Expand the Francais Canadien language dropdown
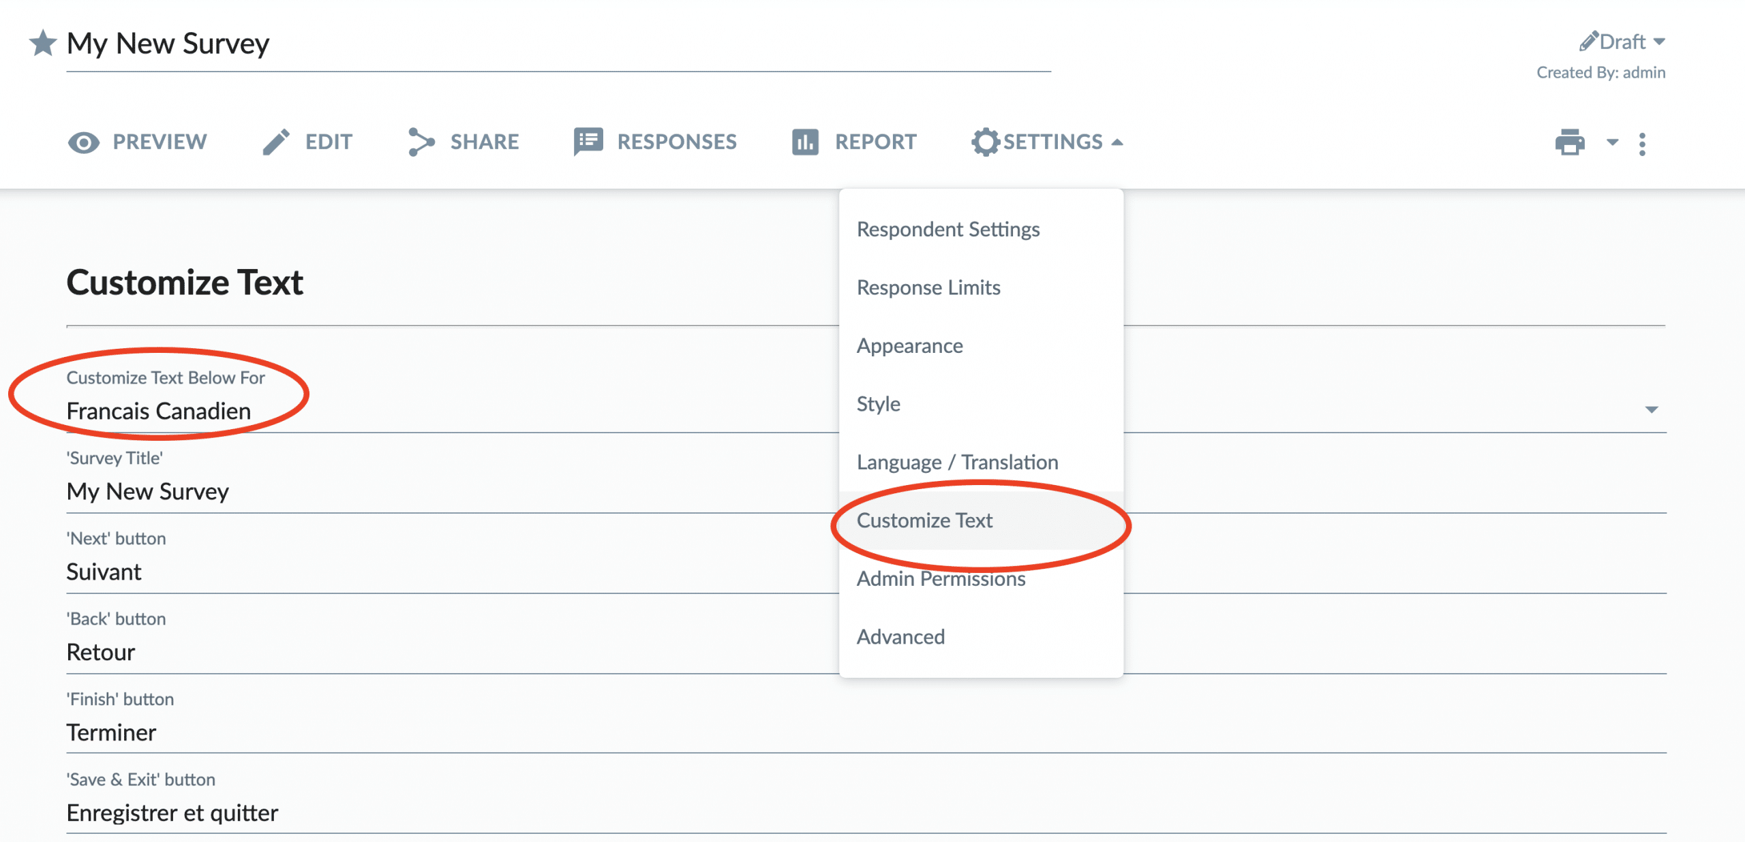The width and height of the screenshot is (1745, 842). [x=1651, y=409]
